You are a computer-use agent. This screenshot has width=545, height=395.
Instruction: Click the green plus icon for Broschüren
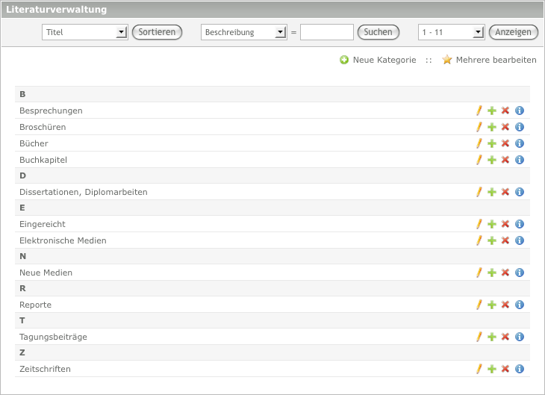(x=492, y=127)
